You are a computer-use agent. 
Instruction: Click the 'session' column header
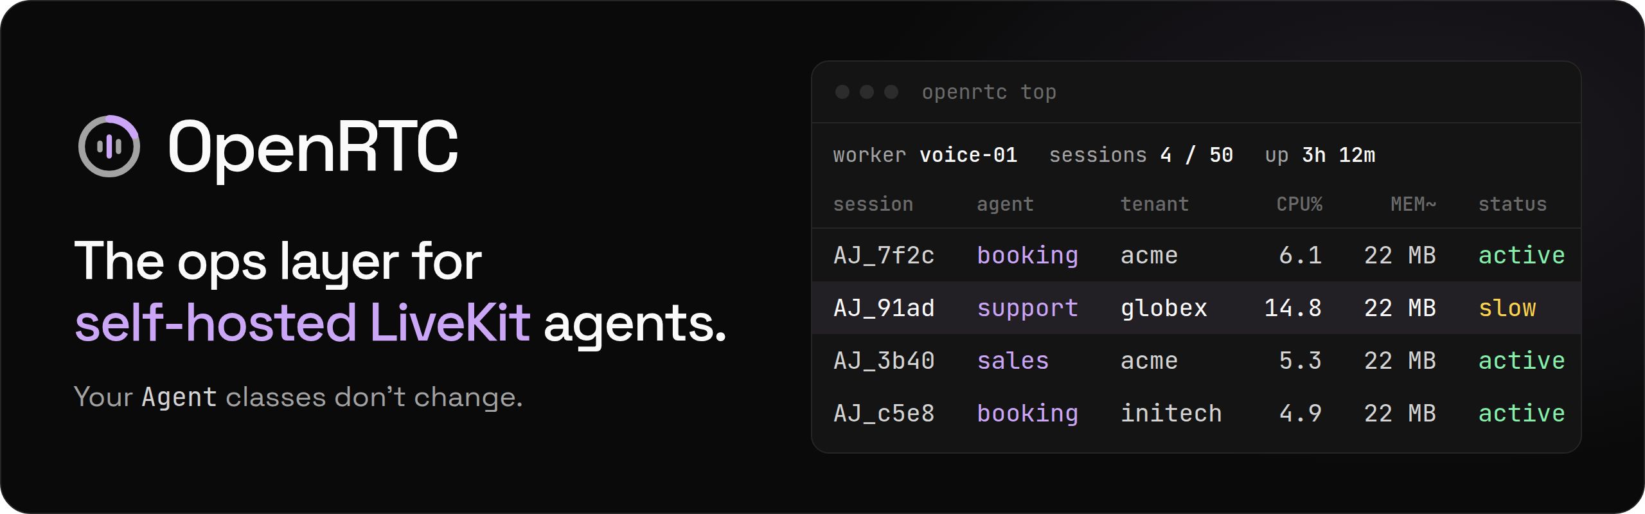click(873, 204)
